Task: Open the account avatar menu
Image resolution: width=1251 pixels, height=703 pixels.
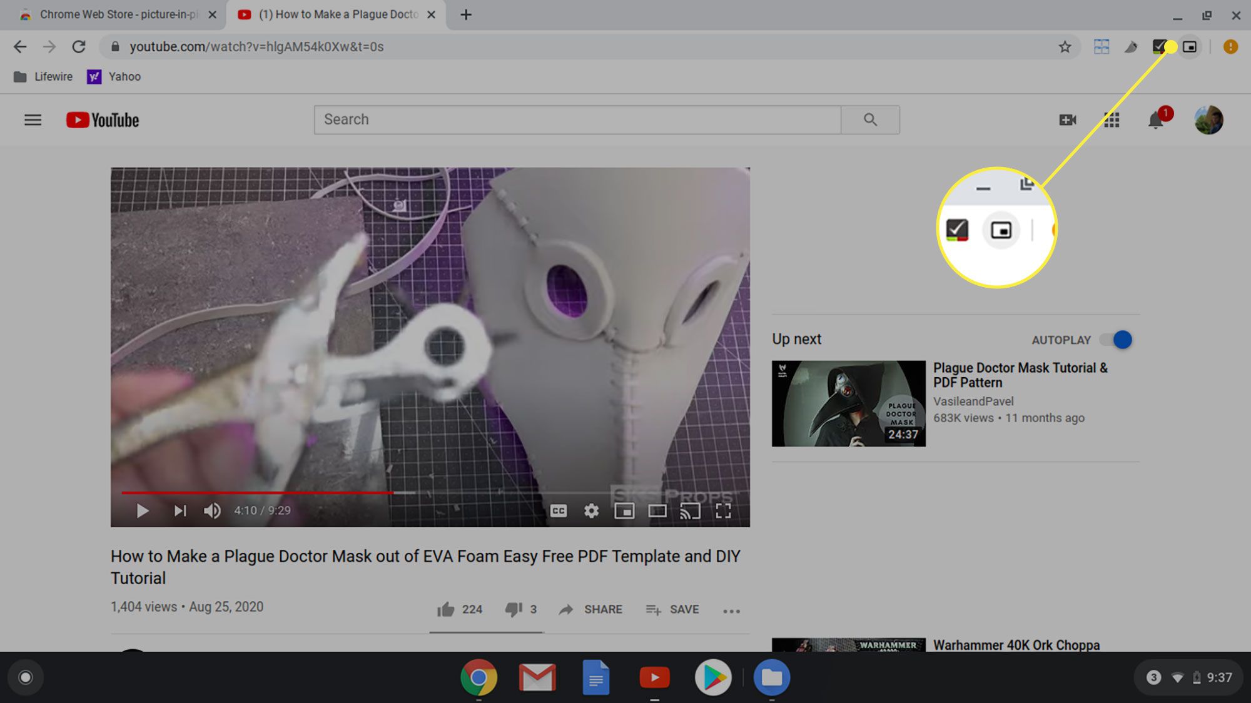Action: point(1208,120)
